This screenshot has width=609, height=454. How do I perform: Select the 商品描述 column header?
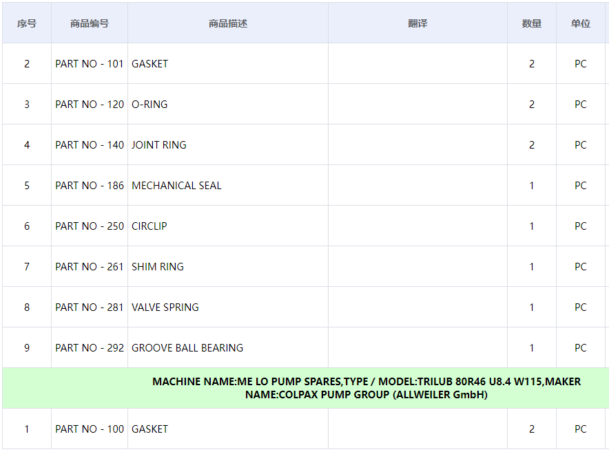tap(228, 23)
